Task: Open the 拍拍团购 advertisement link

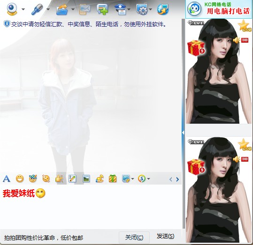Action: 44,238
